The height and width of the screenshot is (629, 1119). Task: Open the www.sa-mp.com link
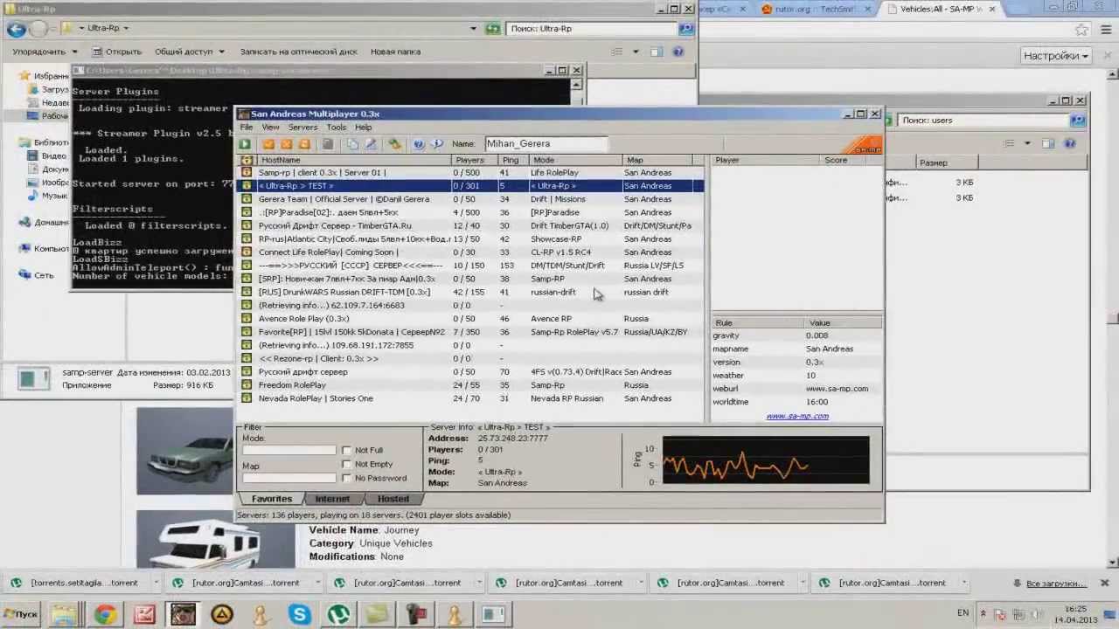click(797, 417)
